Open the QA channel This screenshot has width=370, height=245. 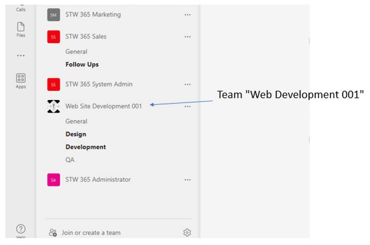(70, 160)
